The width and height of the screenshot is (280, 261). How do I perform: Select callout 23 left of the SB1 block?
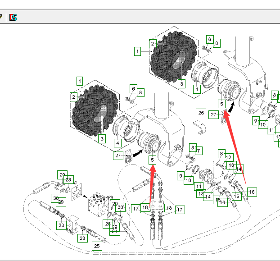61,225
